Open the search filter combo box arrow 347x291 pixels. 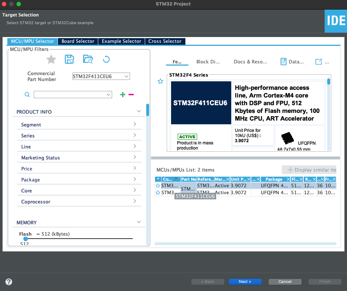pyautogui.click(x=108, y=95)
